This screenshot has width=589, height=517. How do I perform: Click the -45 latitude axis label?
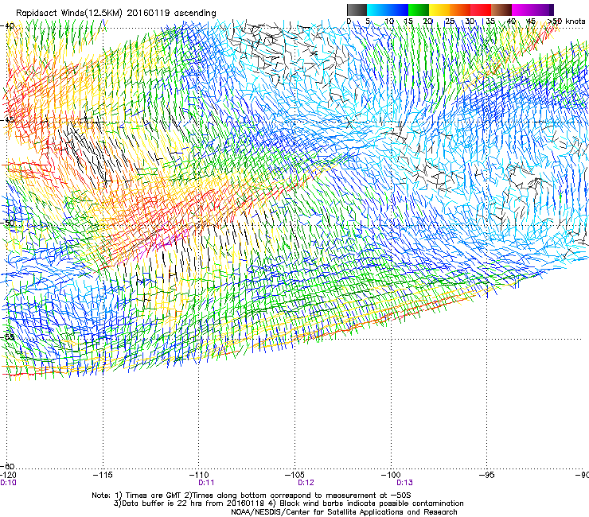(x=7, y=120)
